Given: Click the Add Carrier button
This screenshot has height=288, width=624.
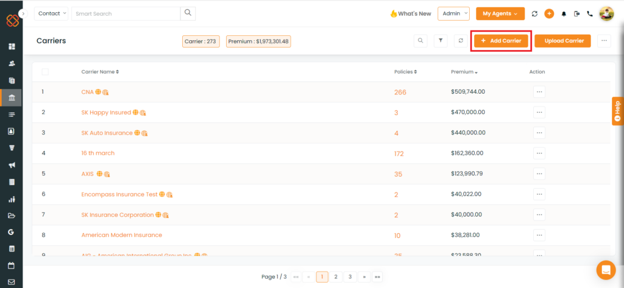Looking at the screenshot, I should coord(501,41).
